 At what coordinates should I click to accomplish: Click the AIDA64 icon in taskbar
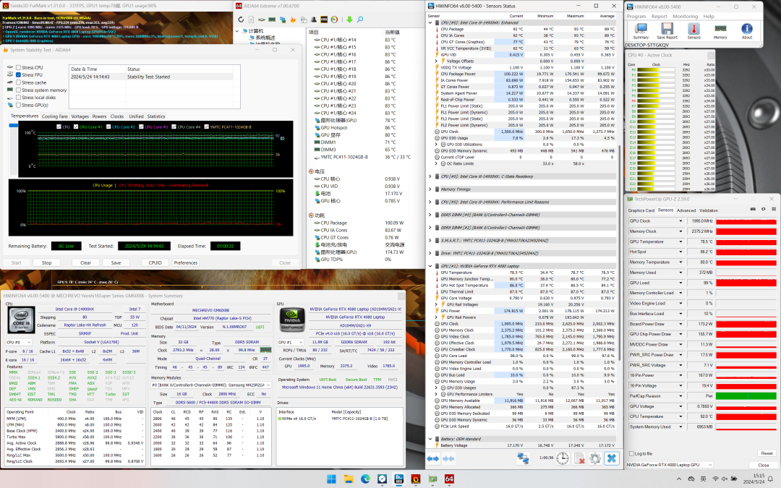[449, 479]
